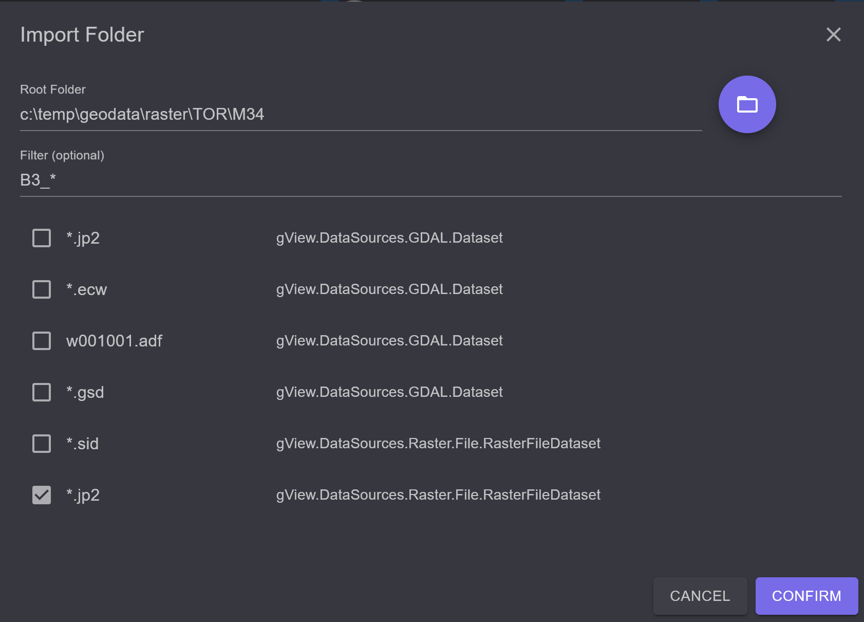Click the *.gsd format label
Screen dimensions: 864x622
(85, 392)
